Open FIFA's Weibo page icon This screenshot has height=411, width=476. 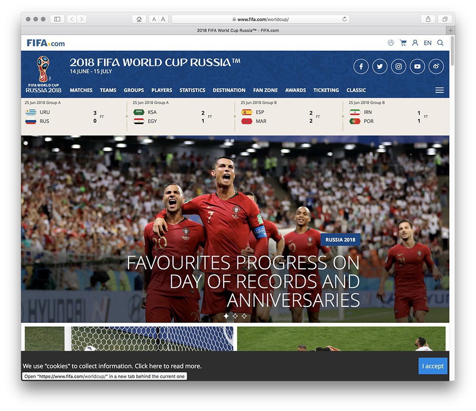pos(436,67)
